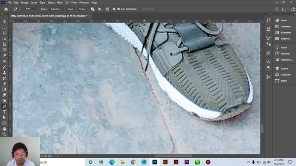Open the path arrangement options
Image resolution: width=296 pixels, height=166 pixels.
point(107,9)
